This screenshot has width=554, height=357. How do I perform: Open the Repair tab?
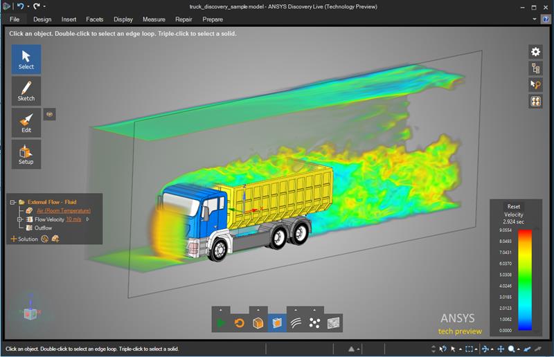pos(184,19)
